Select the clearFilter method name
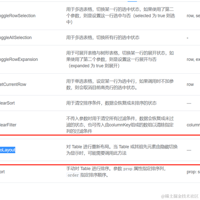The width and height of the screenshot is (200, 200). [x=8, y=125]
